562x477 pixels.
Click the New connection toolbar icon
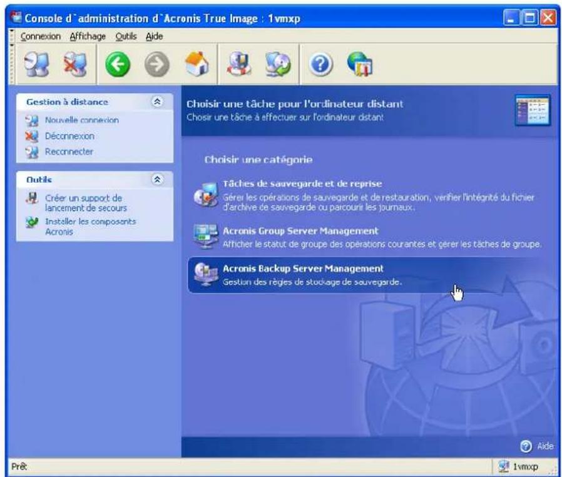click(36, 64)
